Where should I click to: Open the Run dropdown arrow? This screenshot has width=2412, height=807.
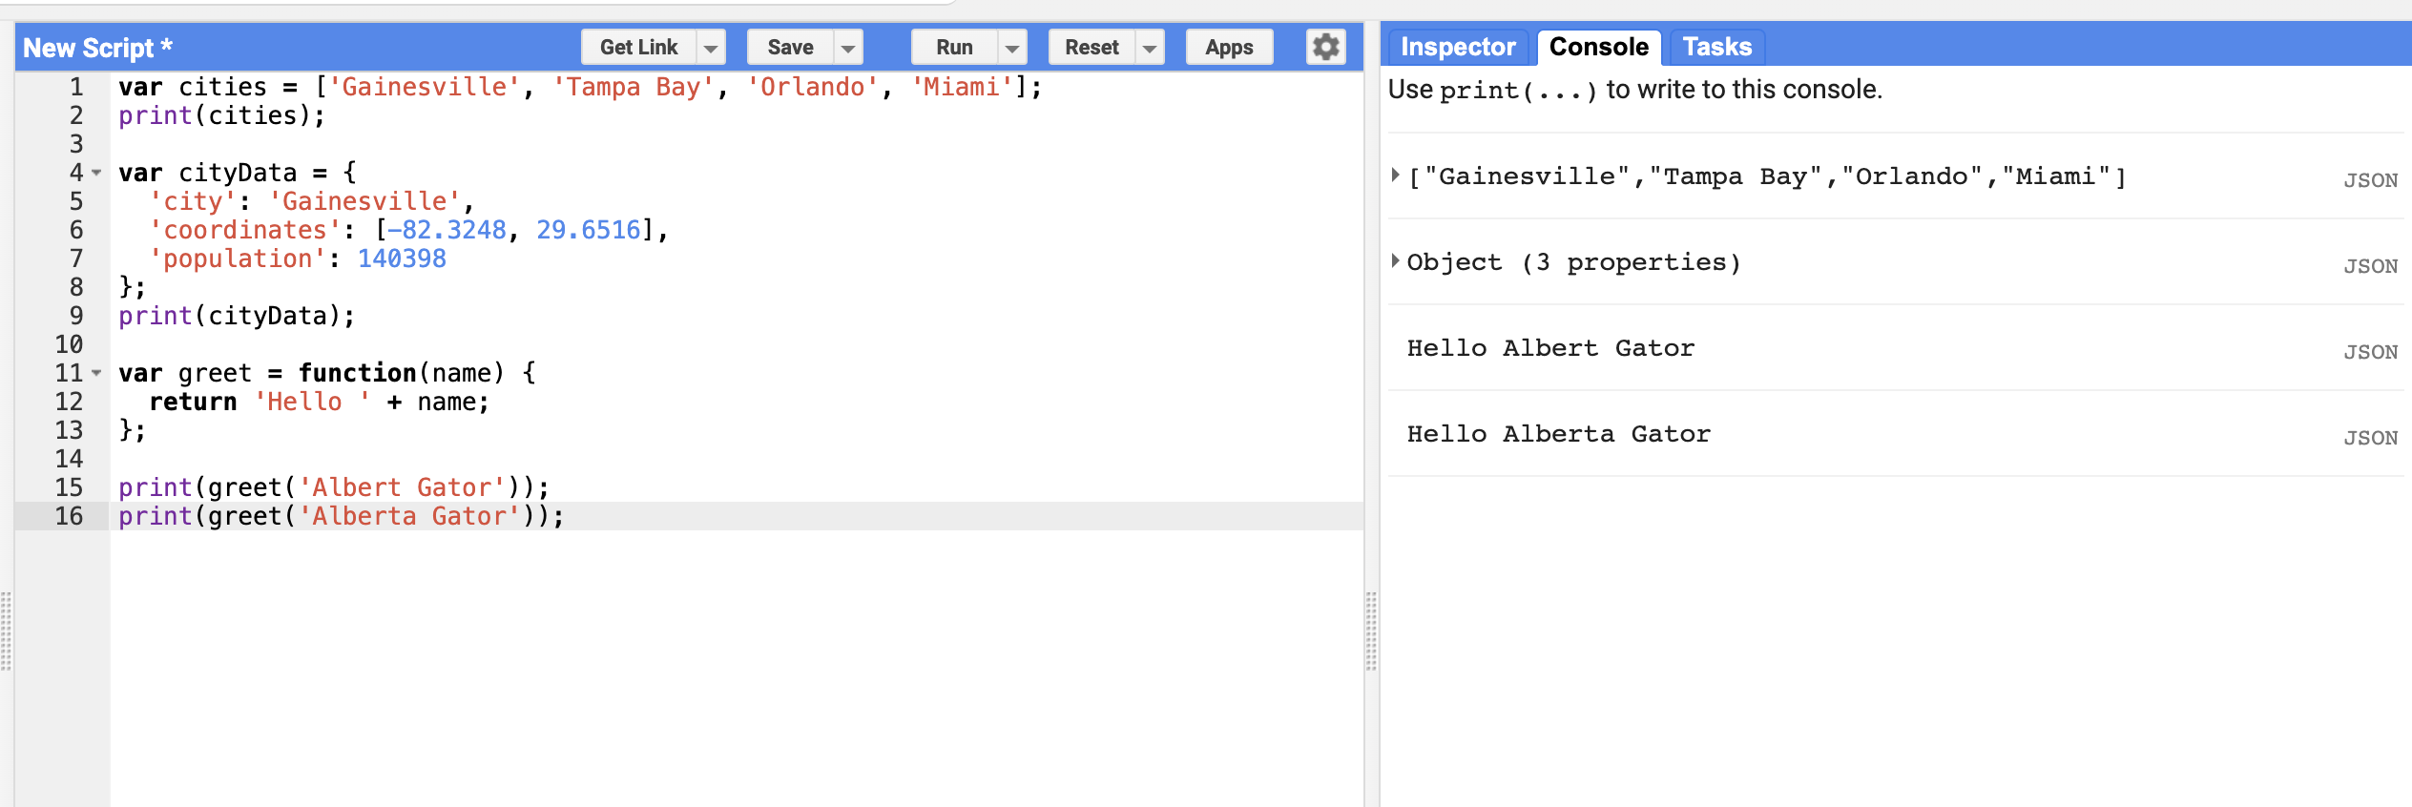pyautogui.click(x=1012, y=47)
